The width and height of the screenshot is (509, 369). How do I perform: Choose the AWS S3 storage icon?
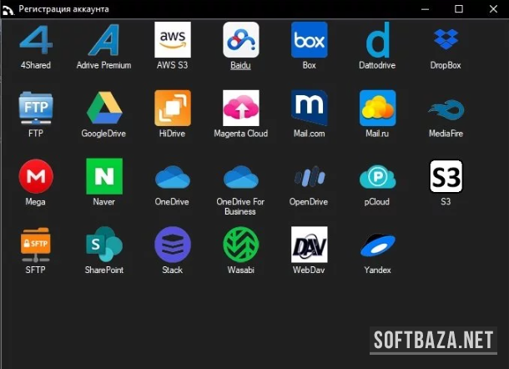(172, 40)
